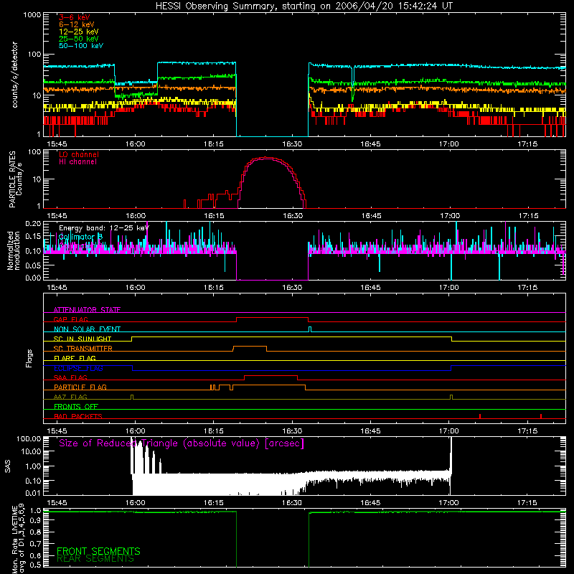The height and width of the screenshot is (574, 574).
Task: Click the ATTENUATOR STATE flag label
Action: coord(87,310)
